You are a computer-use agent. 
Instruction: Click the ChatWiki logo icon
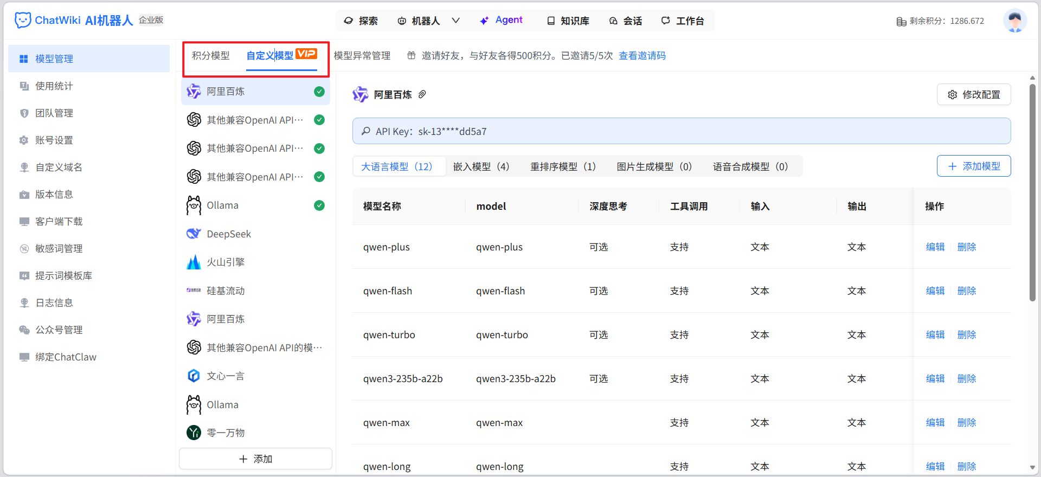(23, 20)
